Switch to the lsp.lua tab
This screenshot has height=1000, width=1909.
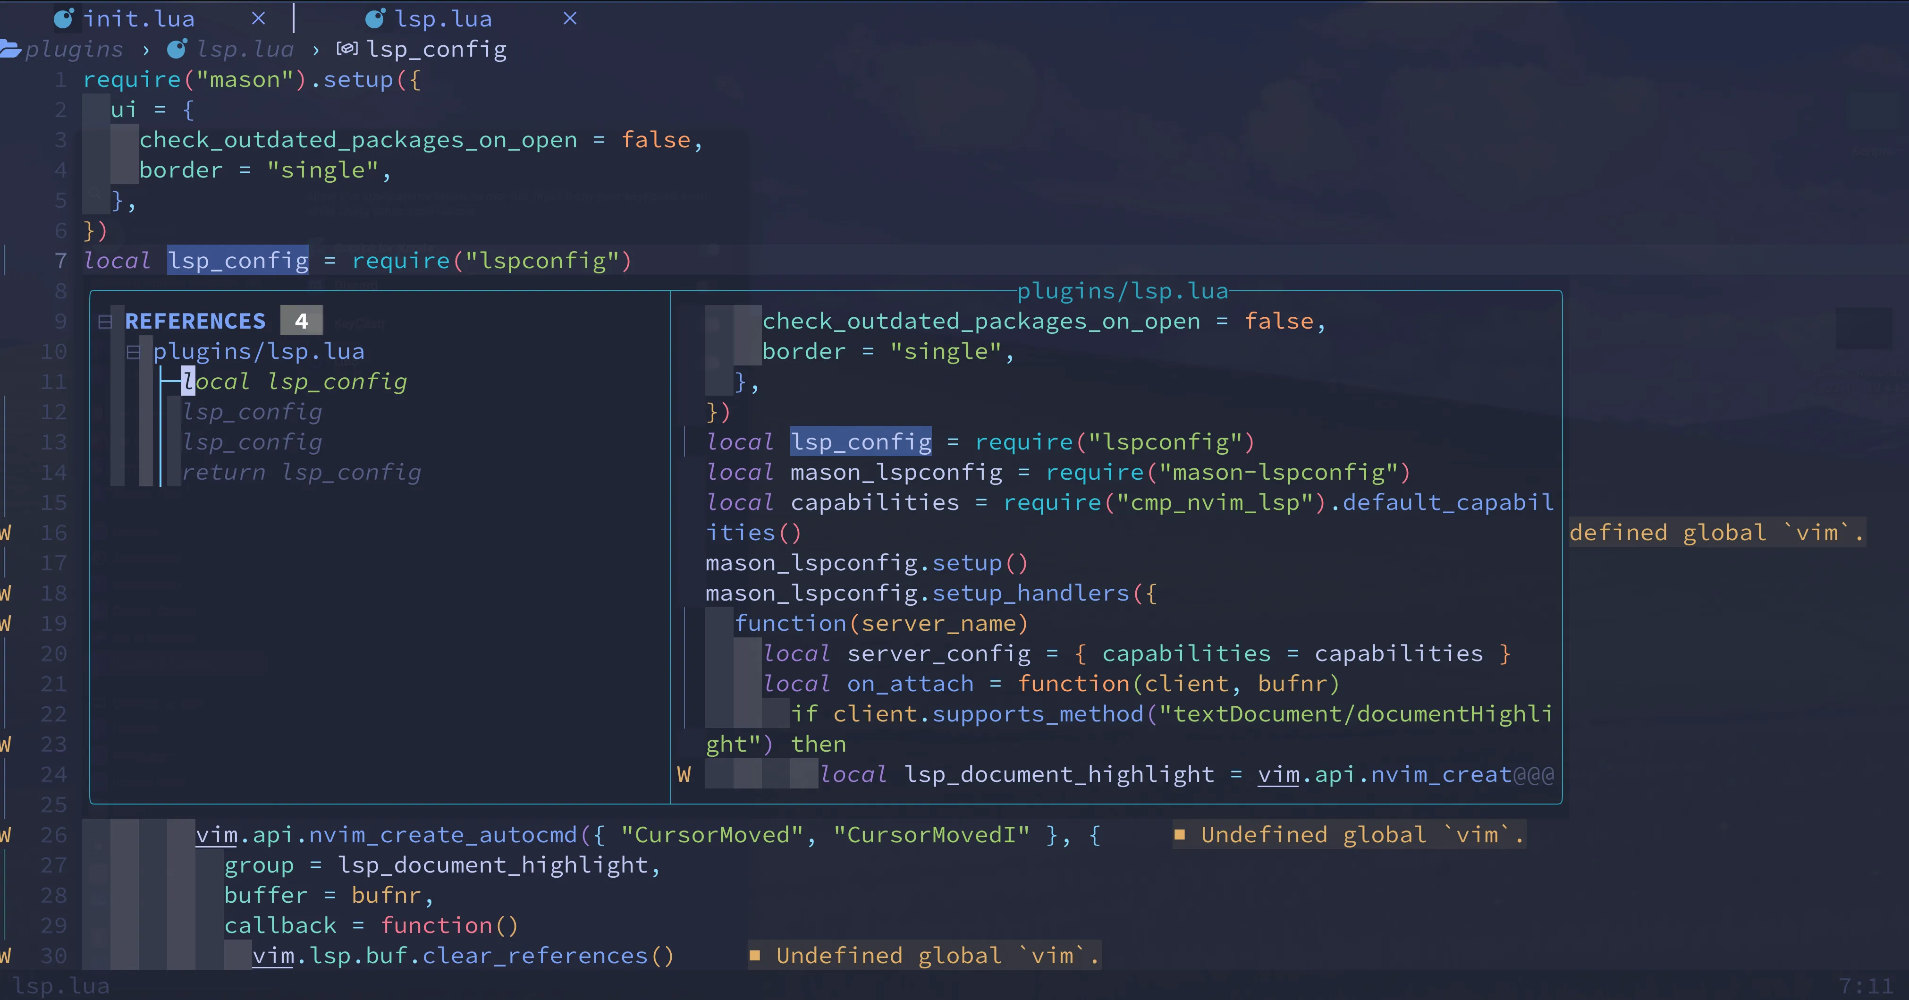[442, 18]
